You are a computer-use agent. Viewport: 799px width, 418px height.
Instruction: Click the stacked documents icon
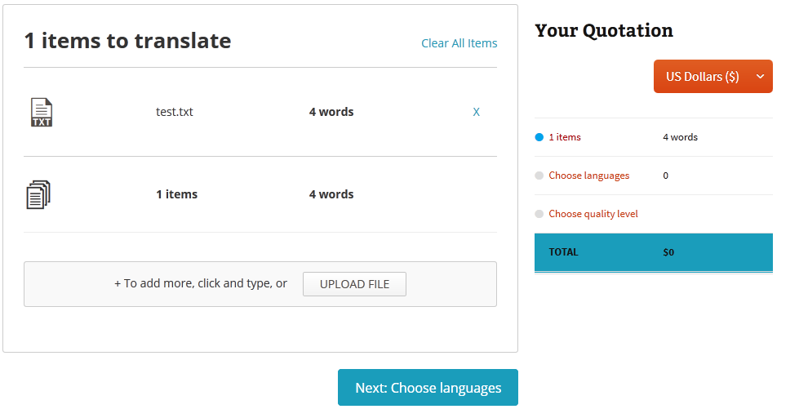tap(38, 194)
